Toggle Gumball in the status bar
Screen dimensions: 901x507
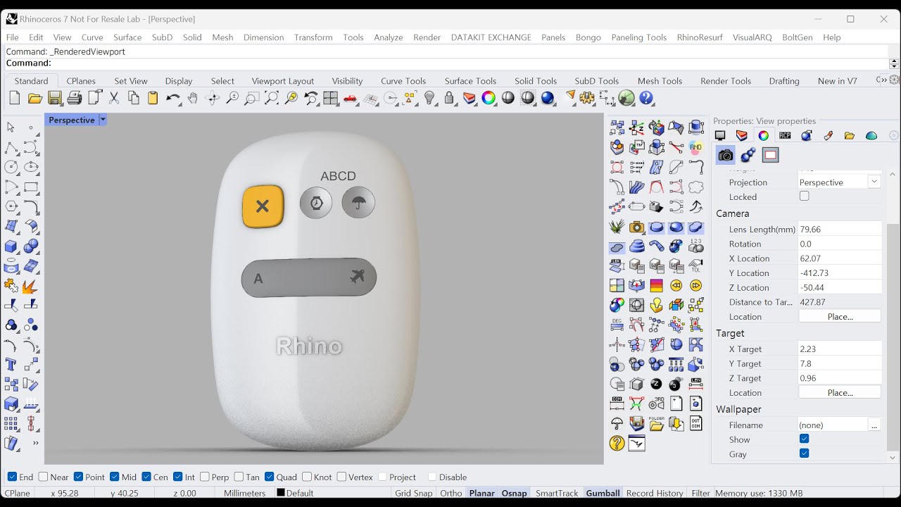[603, 493]
